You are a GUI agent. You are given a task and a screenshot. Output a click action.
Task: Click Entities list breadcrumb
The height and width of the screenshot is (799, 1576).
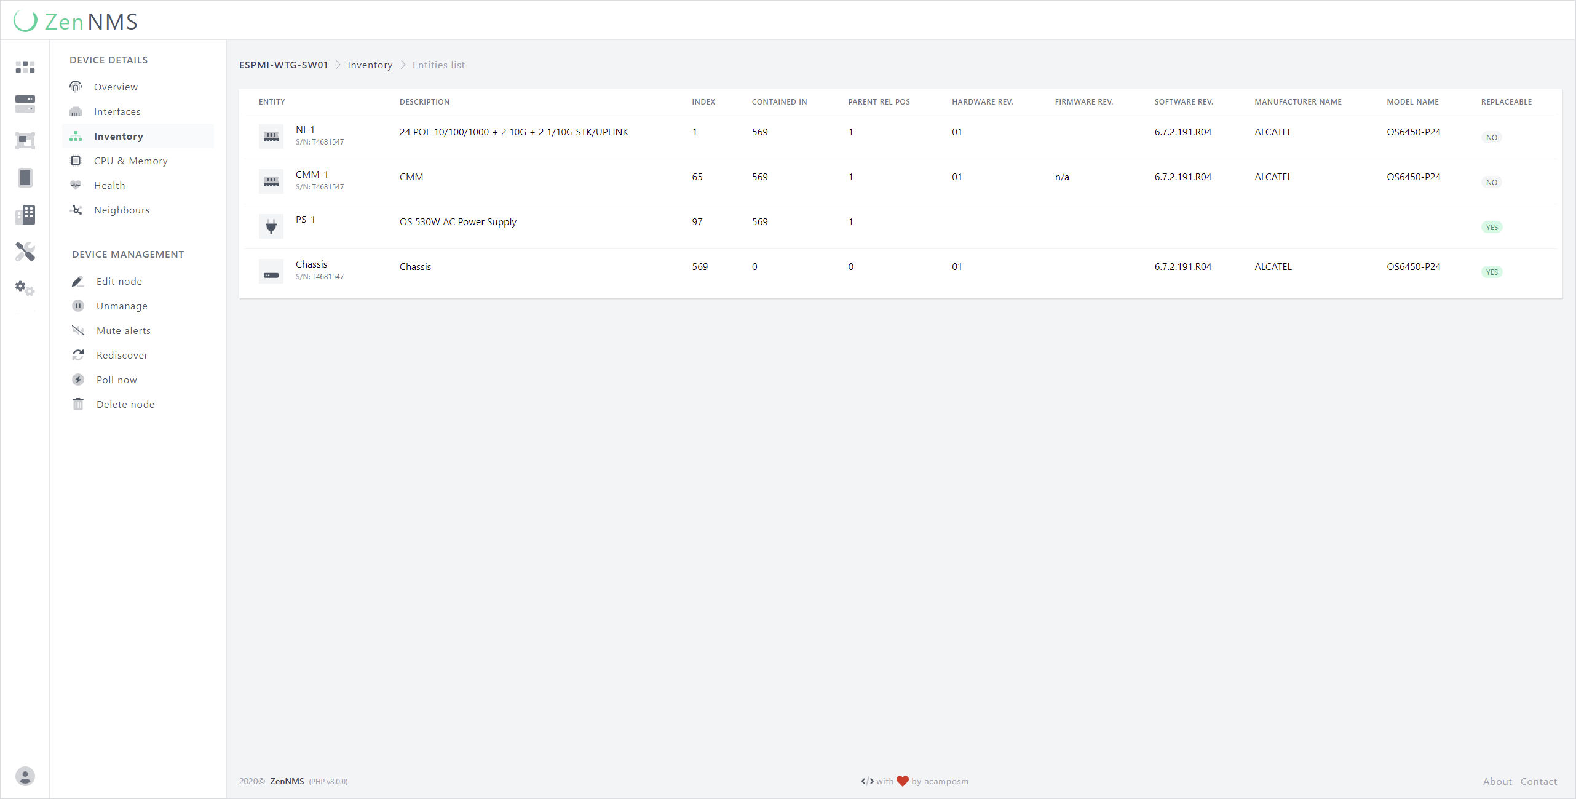[x=438, y=65]
